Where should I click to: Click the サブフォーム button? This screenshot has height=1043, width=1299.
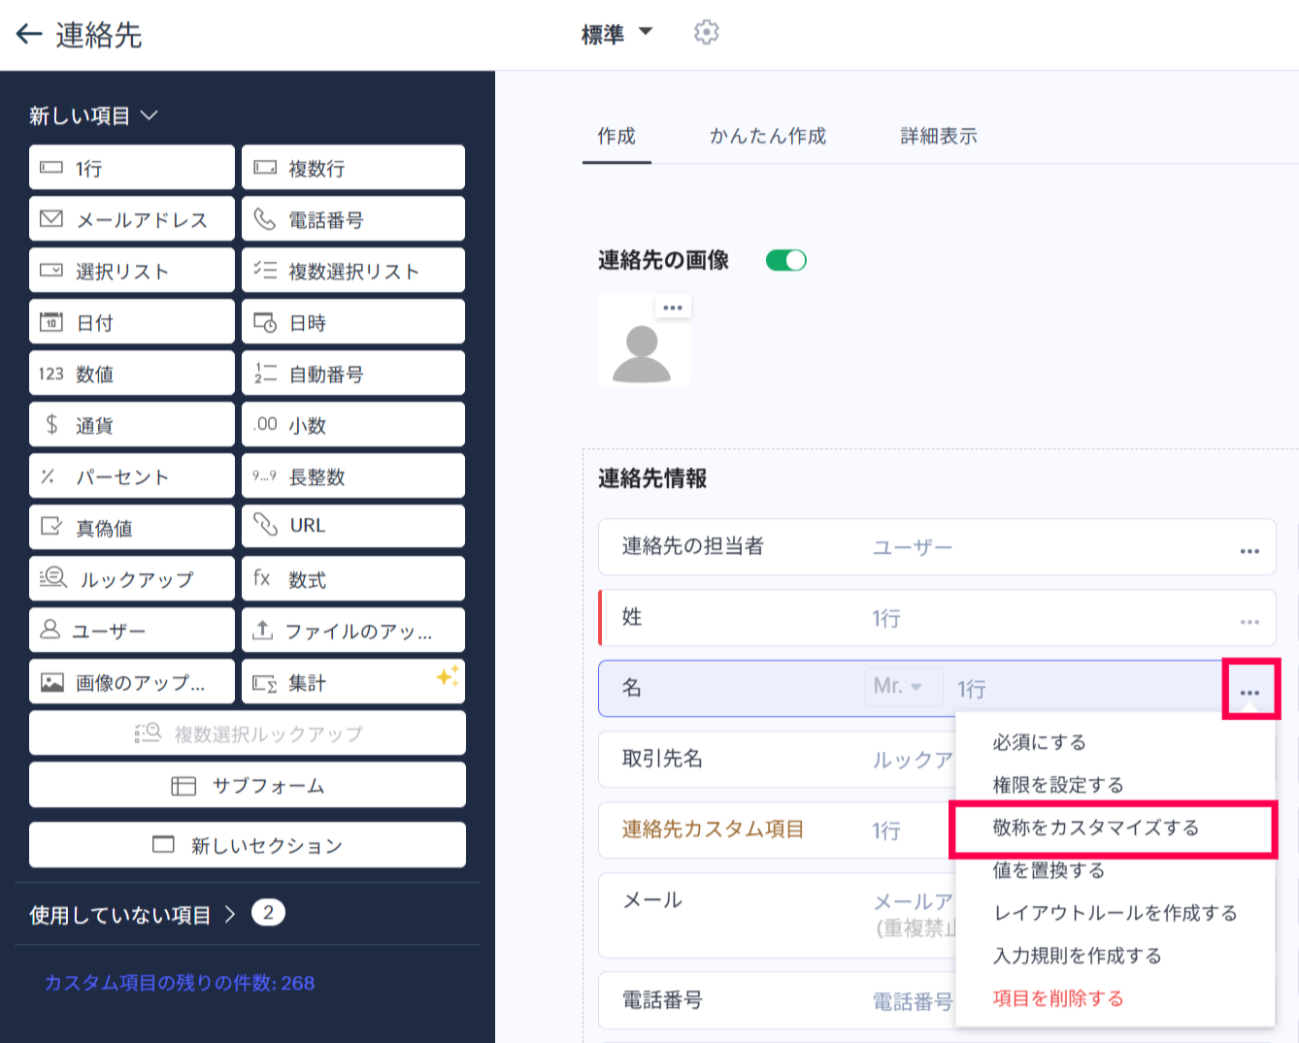248,785
